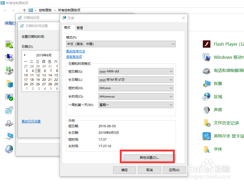Click the back navigation arrow
This screenshot has height=185, width=244.
[5, 10]
